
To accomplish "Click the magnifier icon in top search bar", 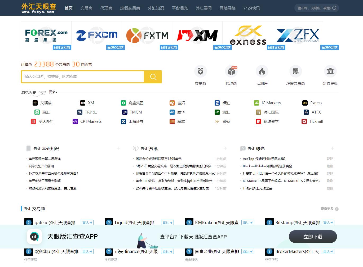I will pyautogui.click(x=334, y=8).
